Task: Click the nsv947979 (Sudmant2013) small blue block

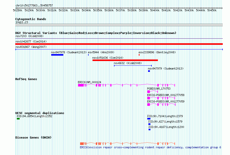Action: 149,71
